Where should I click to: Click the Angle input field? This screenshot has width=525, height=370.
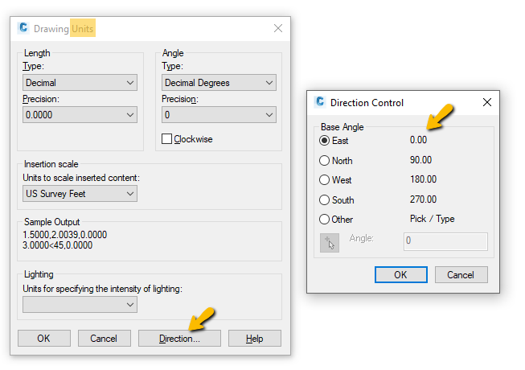point(445,240)
